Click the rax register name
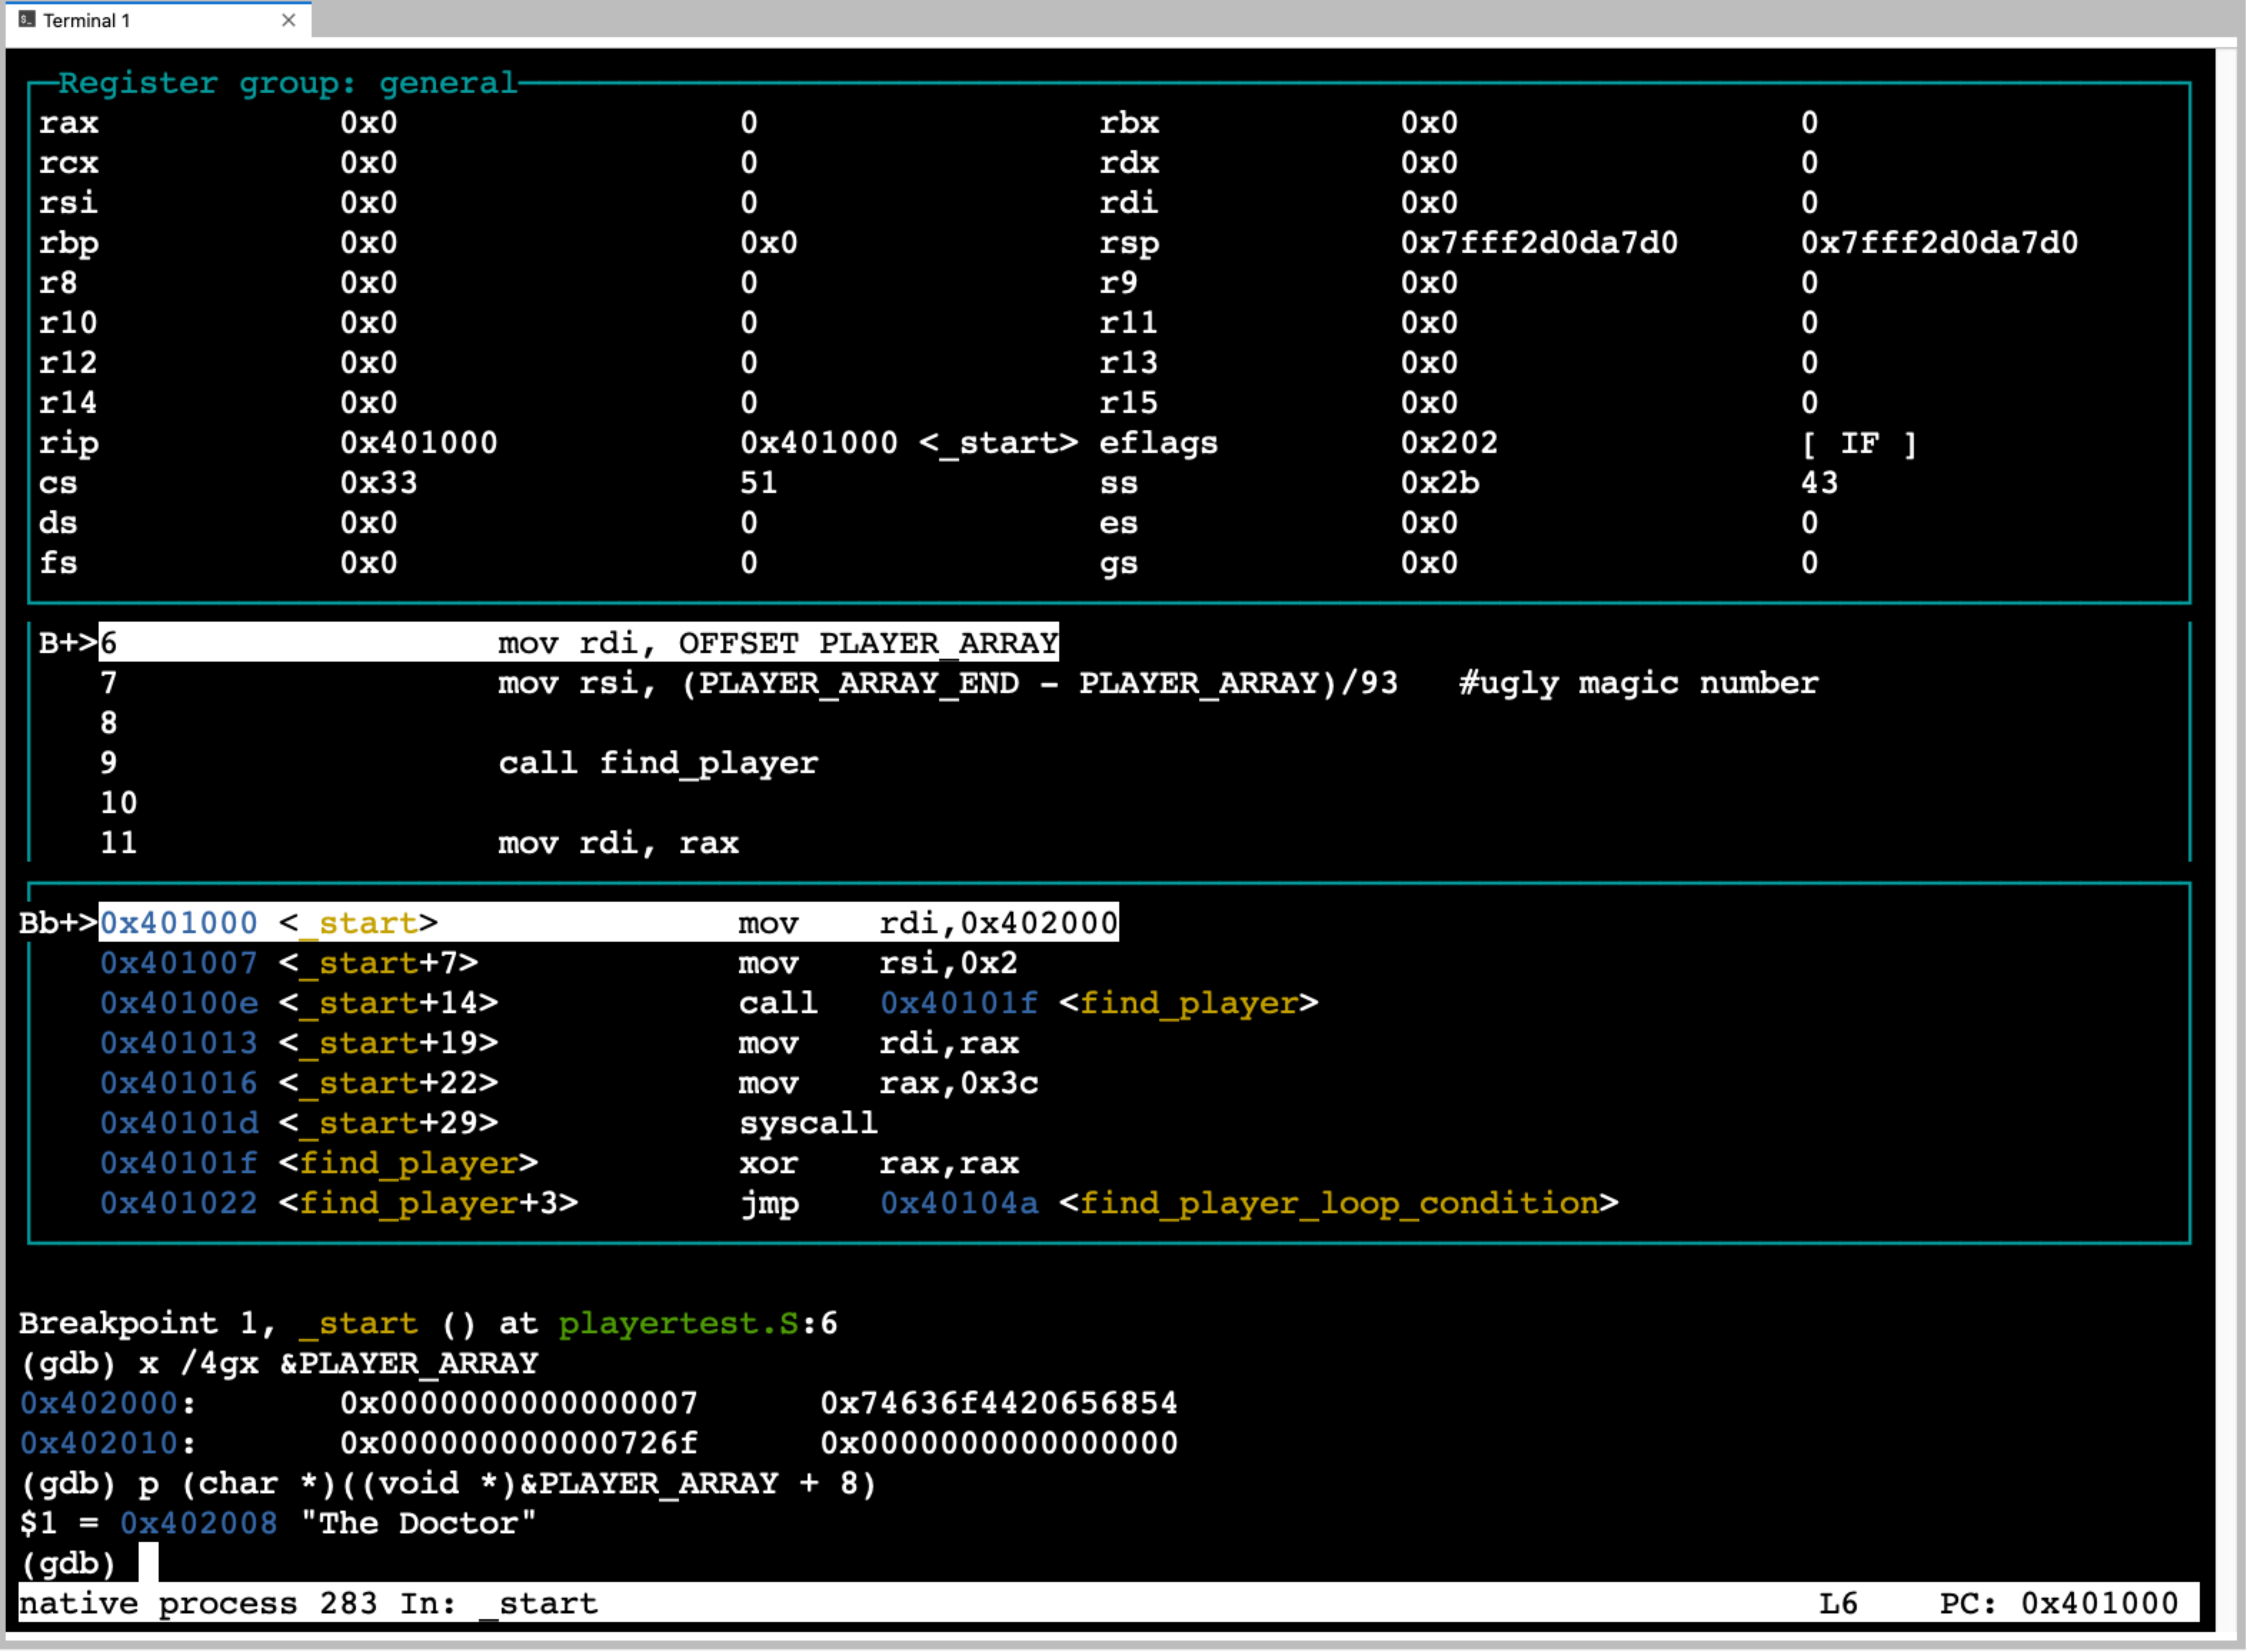 point(69,123)
